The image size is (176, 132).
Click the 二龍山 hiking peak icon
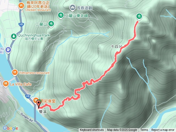point(51,24)
